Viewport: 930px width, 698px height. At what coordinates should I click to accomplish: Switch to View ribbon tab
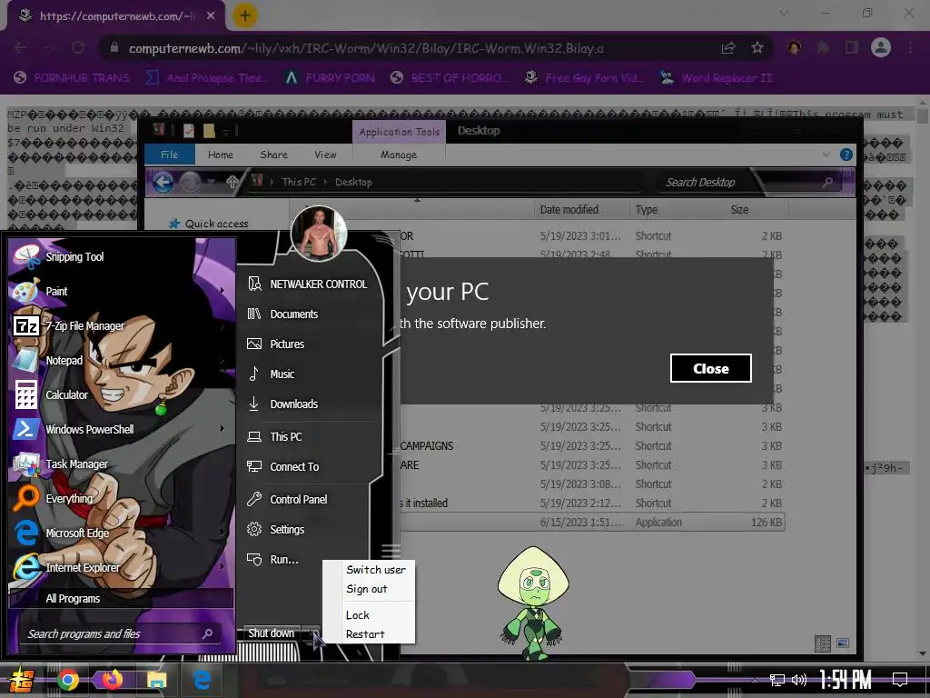(325, 155)
